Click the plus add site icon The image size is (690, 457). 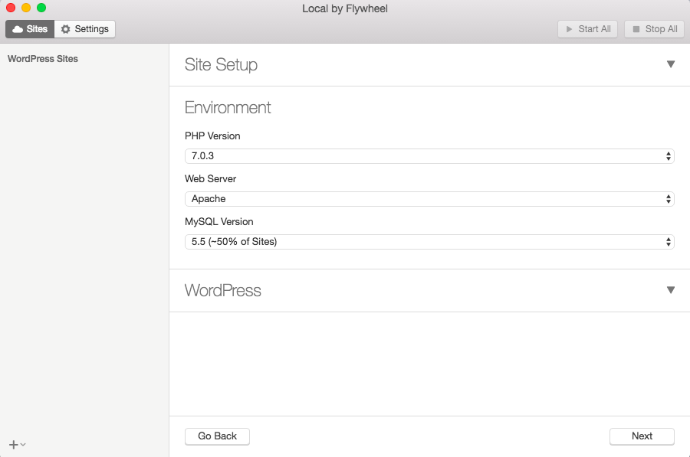(14, 445)
